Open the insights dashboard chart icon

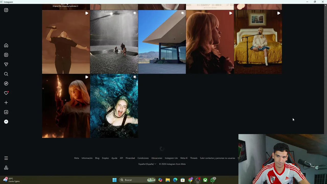(6, 112)
